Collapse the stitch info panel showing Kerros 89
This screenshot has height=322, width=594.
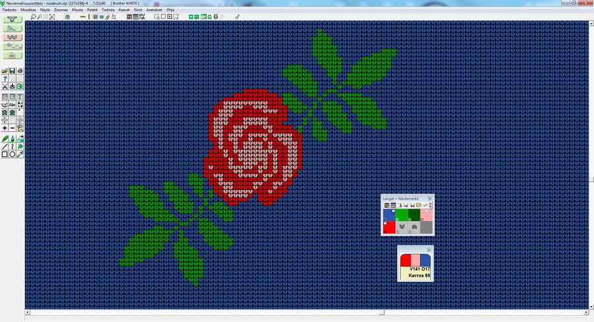[428, 249]
